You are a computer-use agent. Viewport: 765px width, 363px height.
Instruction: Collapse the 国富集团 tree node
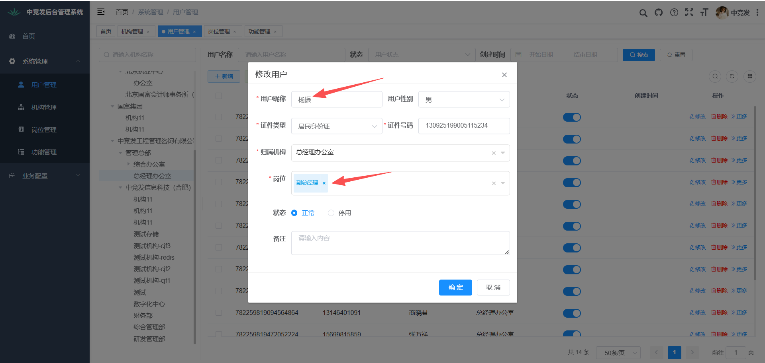[x=112, y=107]
